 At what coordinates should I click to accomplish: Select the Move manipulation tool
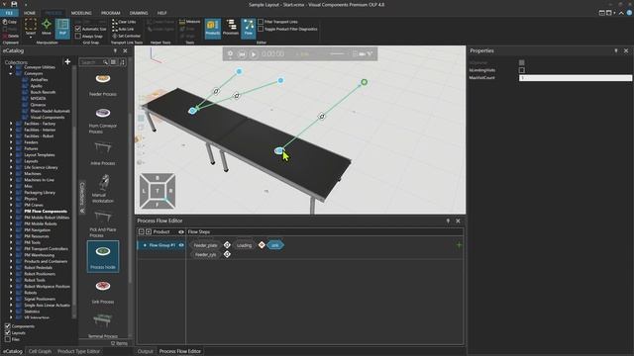coord(47,27)
